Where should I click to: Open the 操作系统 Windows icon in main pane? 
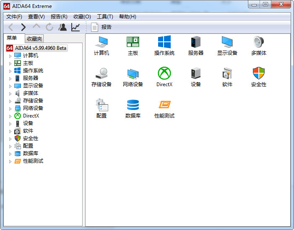tap(164, 42)
